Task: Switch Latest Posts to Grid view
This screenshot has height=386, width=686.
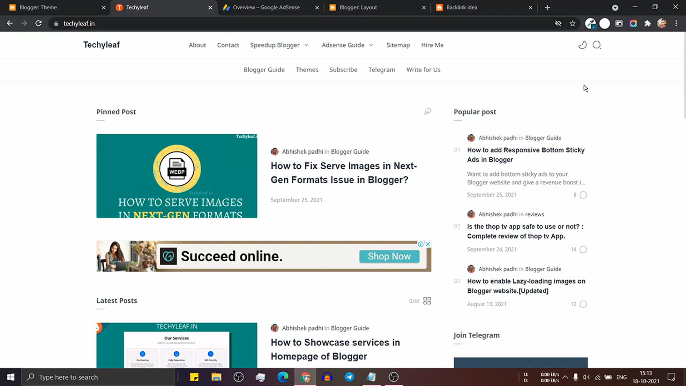Action: pos(420,301)
